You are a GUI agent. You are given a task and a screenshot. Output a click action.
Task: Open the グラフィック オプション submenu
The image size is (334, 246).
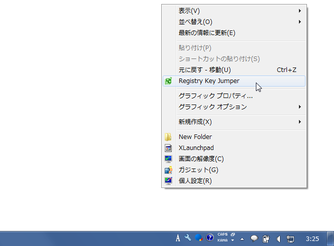(x=234, y=106)
